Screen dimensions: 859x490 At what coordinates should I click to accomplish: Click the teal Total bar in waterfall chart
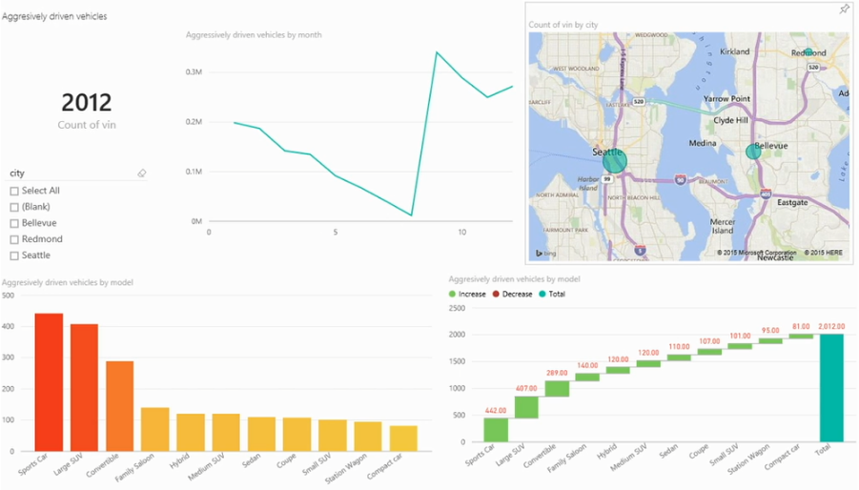831,388
